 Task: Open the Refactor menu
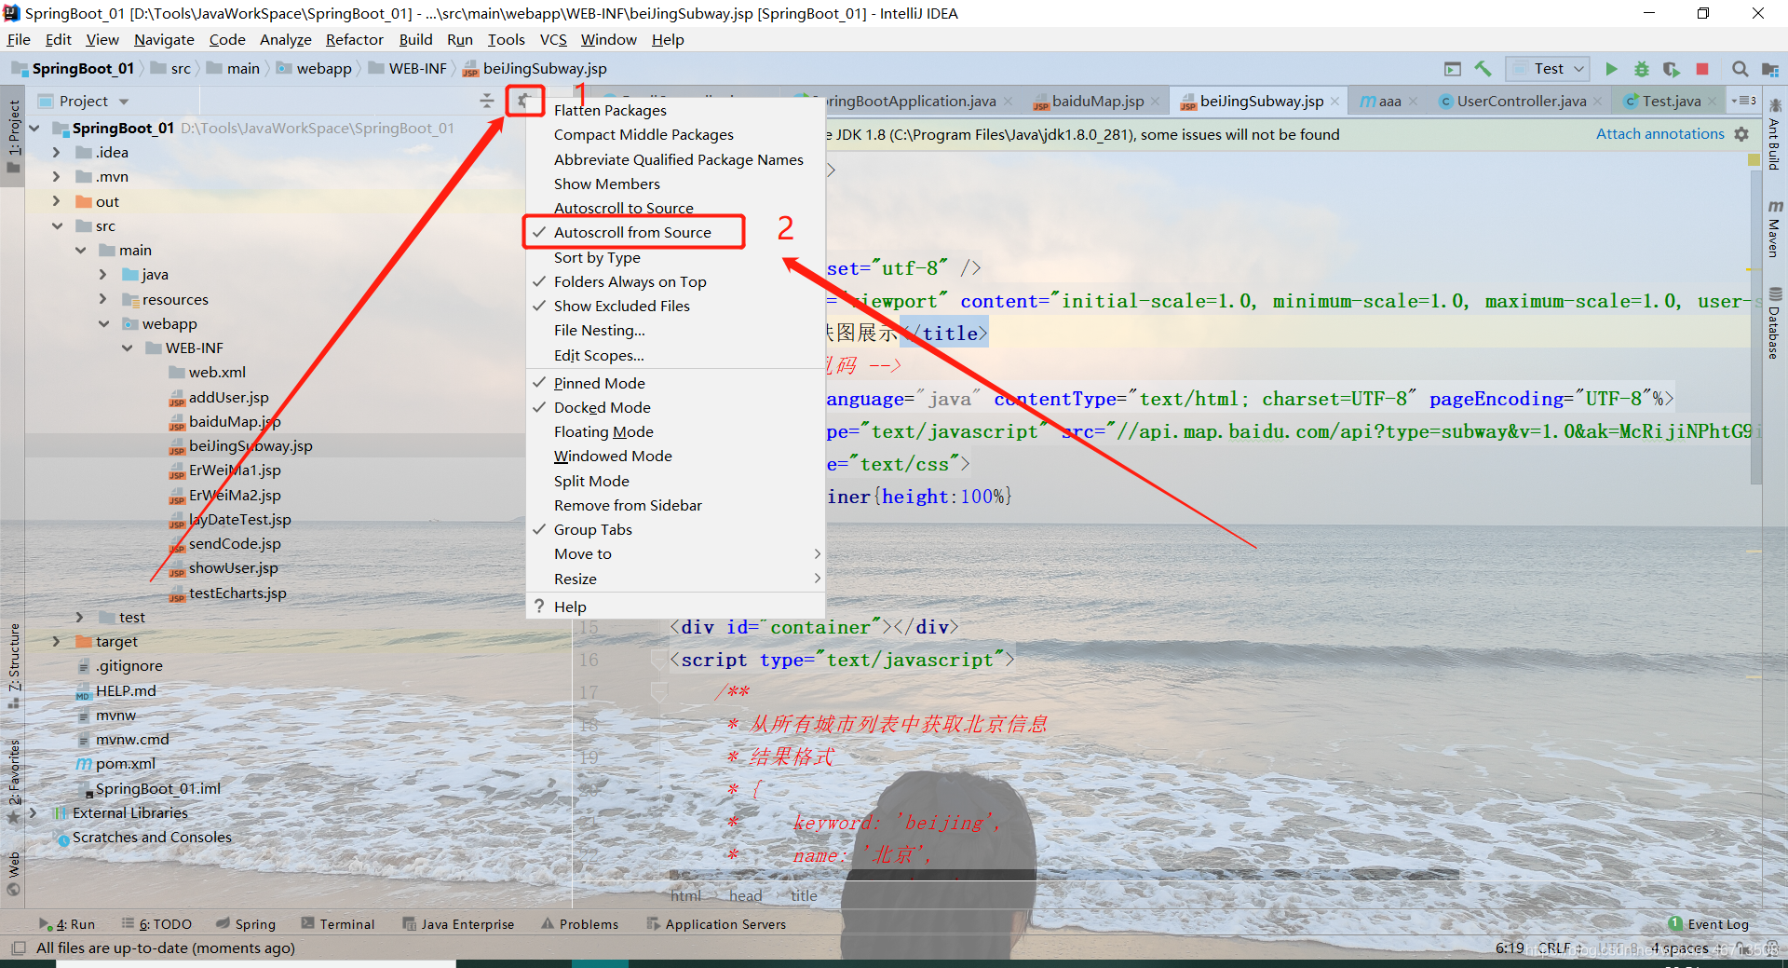(x=354, y=39)
